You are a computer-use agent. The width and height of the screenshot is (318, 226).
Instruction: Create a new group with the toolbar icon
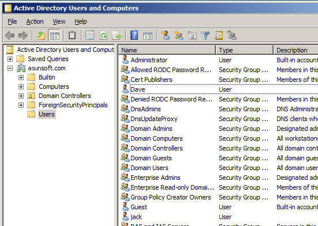click(x=179, y=35)
